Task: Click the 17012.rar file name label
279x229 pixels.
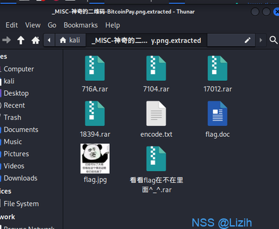Action: [x=218, y=89]
